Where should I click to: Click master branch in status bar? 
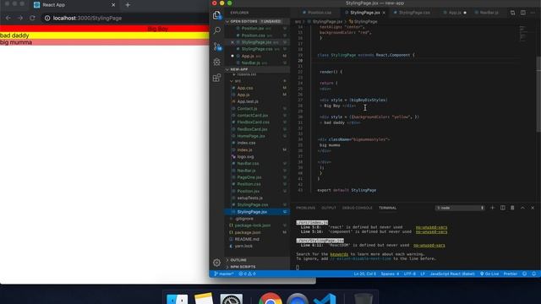pos(224,274)
